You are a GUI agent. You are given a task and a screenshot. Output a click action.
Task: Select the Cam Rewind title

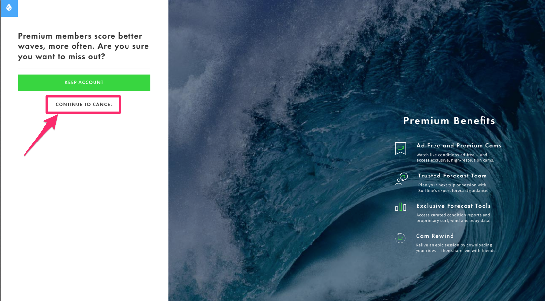pos(435,236)
